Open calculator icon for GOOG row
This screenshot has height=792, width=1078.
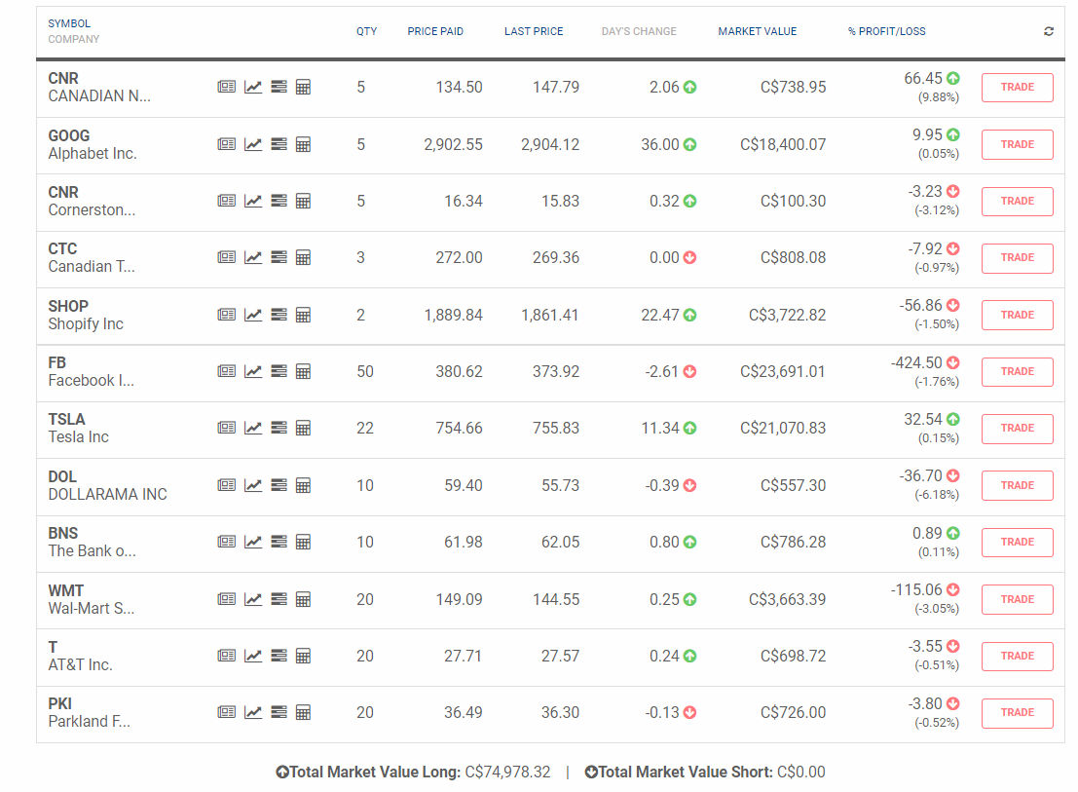[303, 144]
